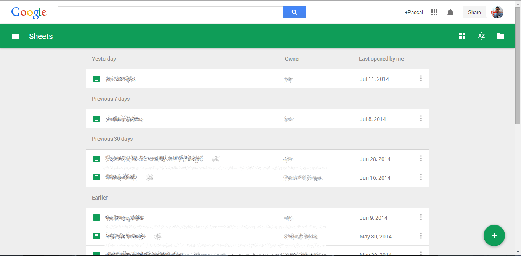This screenshot has width=521, height=256.
Task: Open the Google apps grid
Action: click(434, 12)
